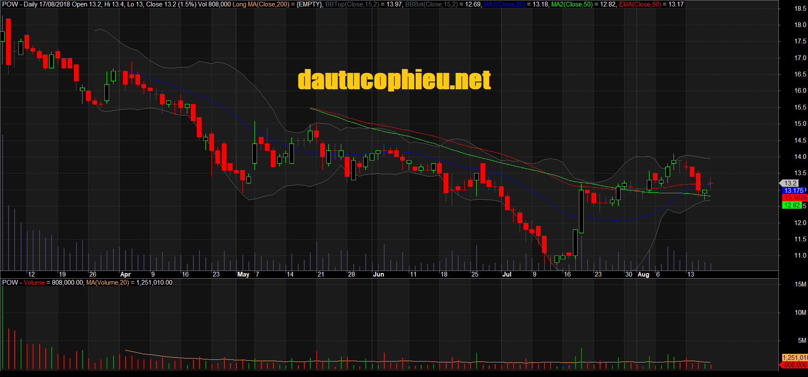Click the 'BBBot(Close,15,2)' indicator label
The width and height of the screenshot is (808, 377).
pos(431,4)
